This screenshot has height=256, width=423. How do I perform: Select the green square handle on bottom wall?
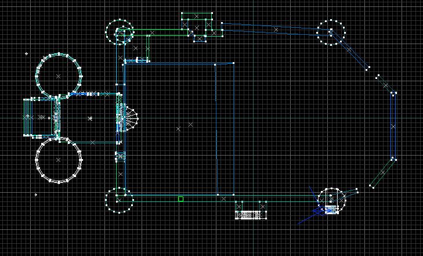point(180,199)
